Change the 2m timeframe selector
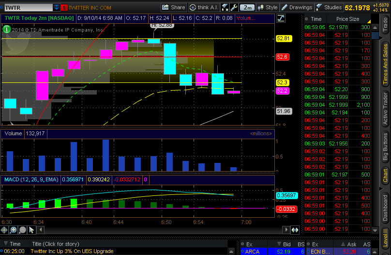Image resolution: width=391 pixels, height=255 pixels. coord(247,7)
